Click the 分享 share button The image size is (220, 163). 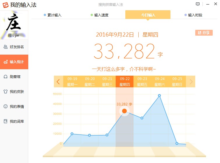[x=204, y=33]
